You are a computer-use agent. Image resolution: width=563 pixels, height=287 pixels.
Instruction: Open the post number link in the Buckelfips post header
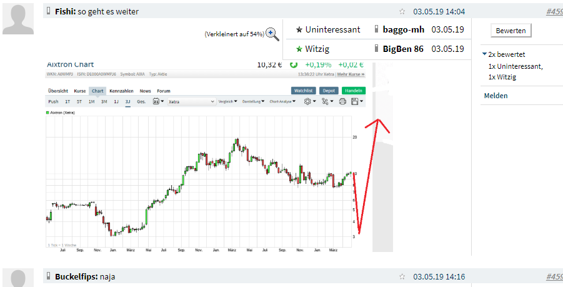coord(554,277)
